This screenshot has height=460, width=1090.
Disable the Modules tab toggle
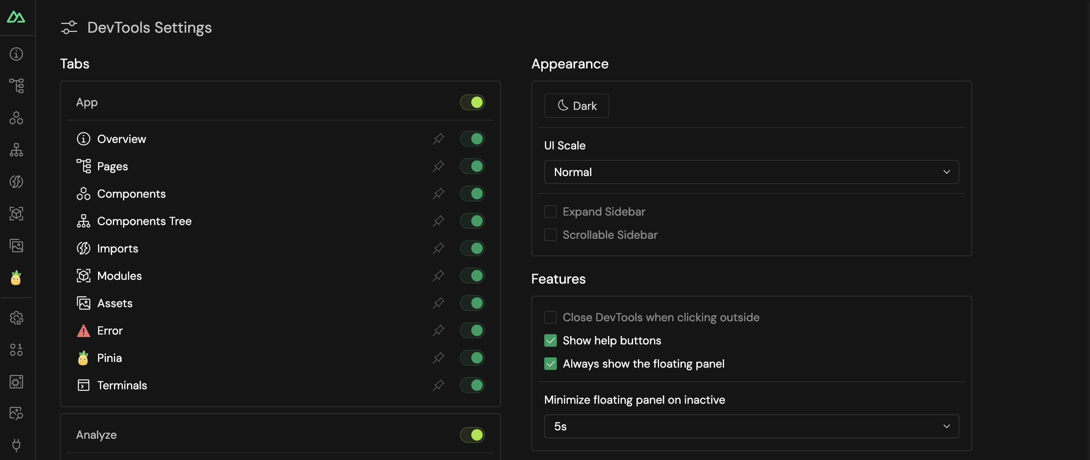(x=472, y=276)
